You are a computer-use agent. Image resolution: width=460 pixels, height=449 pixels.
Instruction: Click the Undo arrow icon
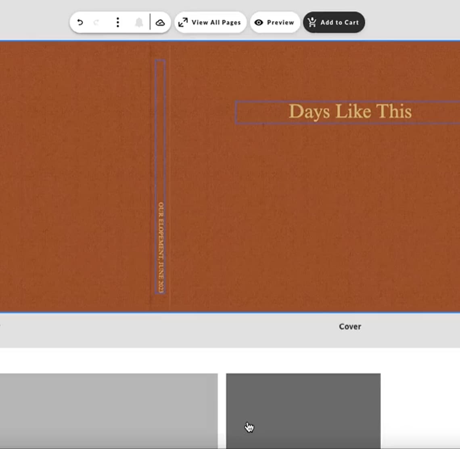click(x=80, y=23)
